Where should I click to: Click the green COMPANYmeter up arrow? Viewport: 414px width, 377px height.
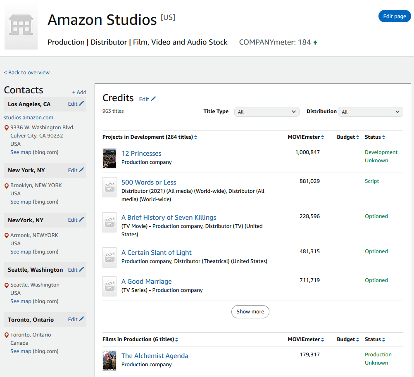[315, 43]
